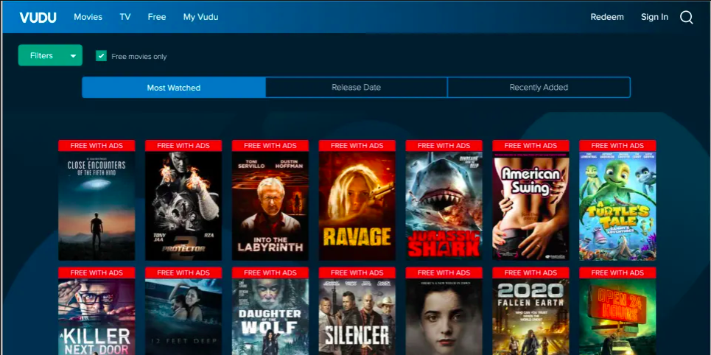
Task: Click Free With Ads banner above American Swing
Action: (530, 146)
